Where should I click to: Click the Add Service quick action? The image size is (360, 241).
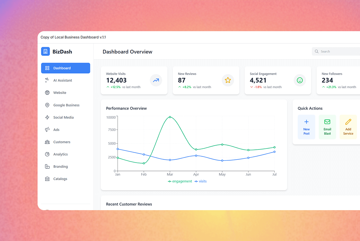(348, 127)
